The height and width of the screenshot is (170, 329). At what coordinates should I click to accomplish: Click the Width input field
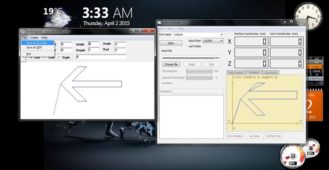click(x=93, y=44)
